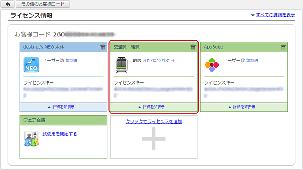This screenshot has height=170, width=303.
Task: Click 試使用を開始する link
Action: pyautogui.click(x=60, y=134)
